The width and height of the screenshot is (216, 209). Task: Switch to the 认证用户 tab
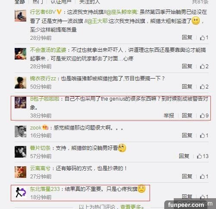tap(61, 2)
